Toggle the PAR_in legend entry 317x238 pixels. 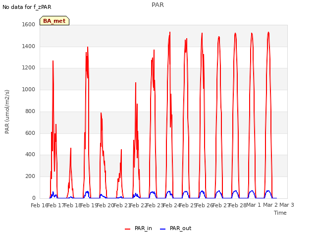(138, 229)
